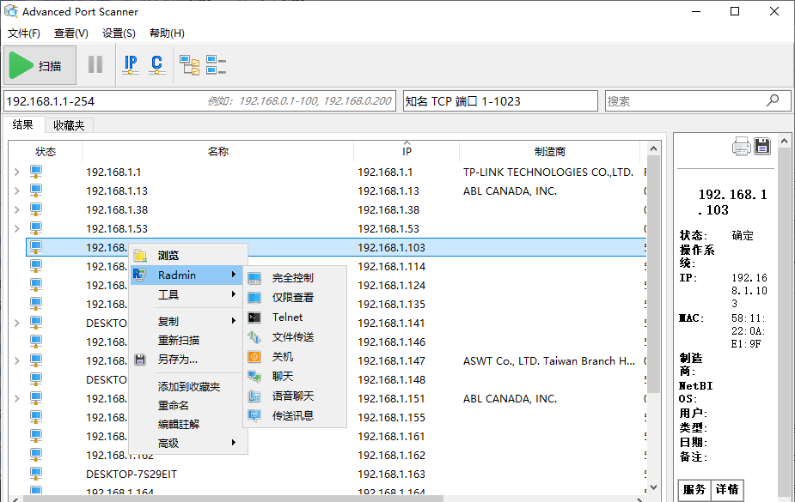Screen dimensions: 795x502
Task: Click the C class subnet toolbar icon
Action: [x=156, y=64]
